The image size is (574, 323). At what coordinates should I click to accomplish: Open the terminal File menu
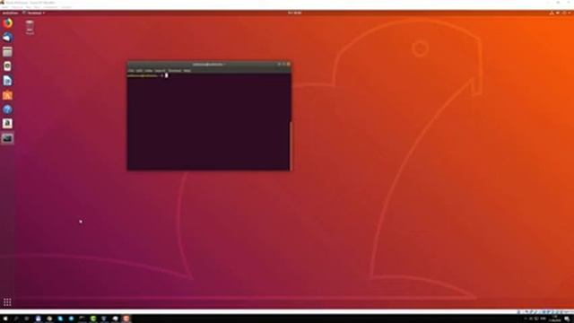(131, 70)
